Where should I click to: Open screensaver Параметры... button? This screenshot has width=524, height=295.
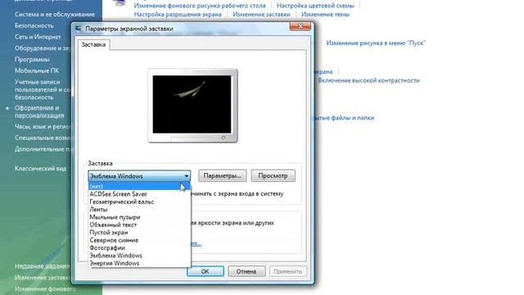(x=222, y=176)
